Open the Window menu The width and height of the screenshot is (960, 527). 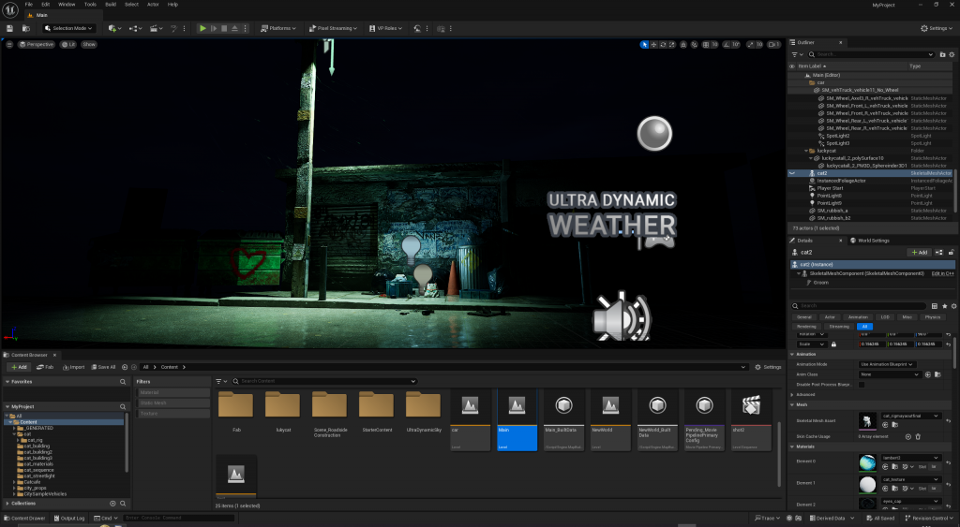pyautogui.click(x=67, y=5)
